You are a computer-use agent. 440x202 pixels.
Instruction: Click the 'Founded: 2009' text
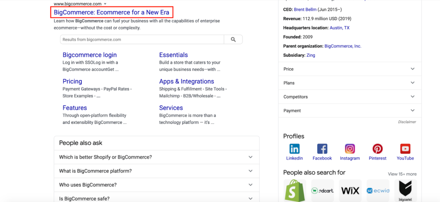298,37
